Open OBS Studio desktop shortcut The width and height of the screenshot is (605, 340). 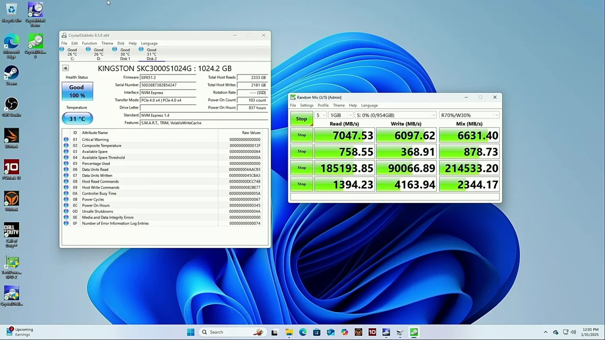click(11, 107)
